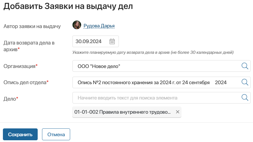Click the search icon in the Организация field
This screenshot has width=253, height=142.
coord(245,66)
